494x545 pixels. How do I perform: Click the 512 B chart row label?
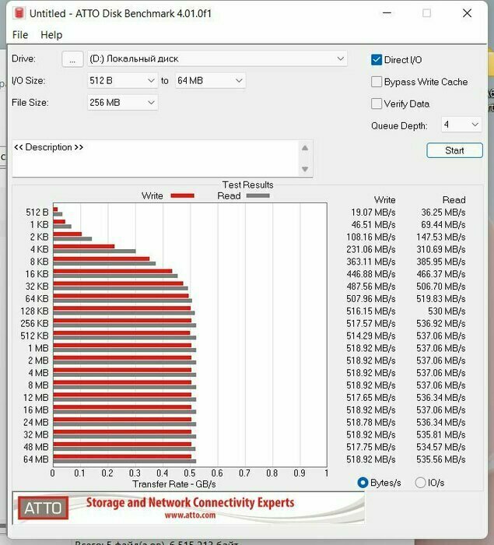tap(37, 213)
